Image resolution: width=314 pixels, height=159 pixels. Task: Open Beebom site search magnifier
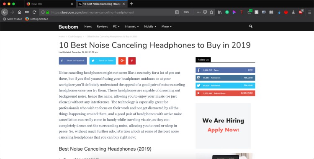point(250,26)
